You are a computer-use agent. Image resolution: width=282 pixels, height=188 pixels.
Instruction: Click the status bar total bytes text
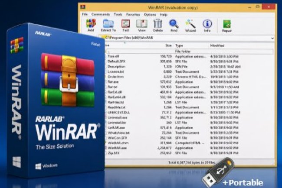click(x=192, y=162)
